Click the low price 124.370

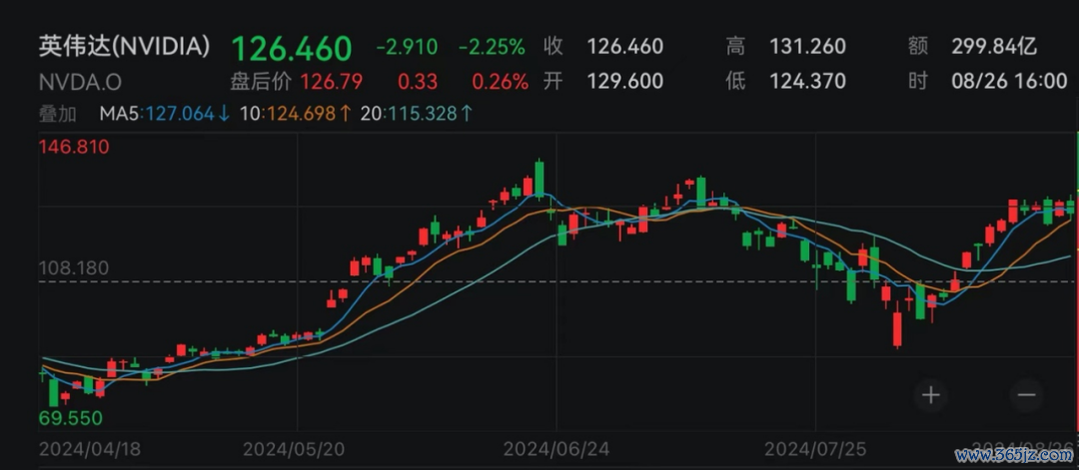coord(808,81)
